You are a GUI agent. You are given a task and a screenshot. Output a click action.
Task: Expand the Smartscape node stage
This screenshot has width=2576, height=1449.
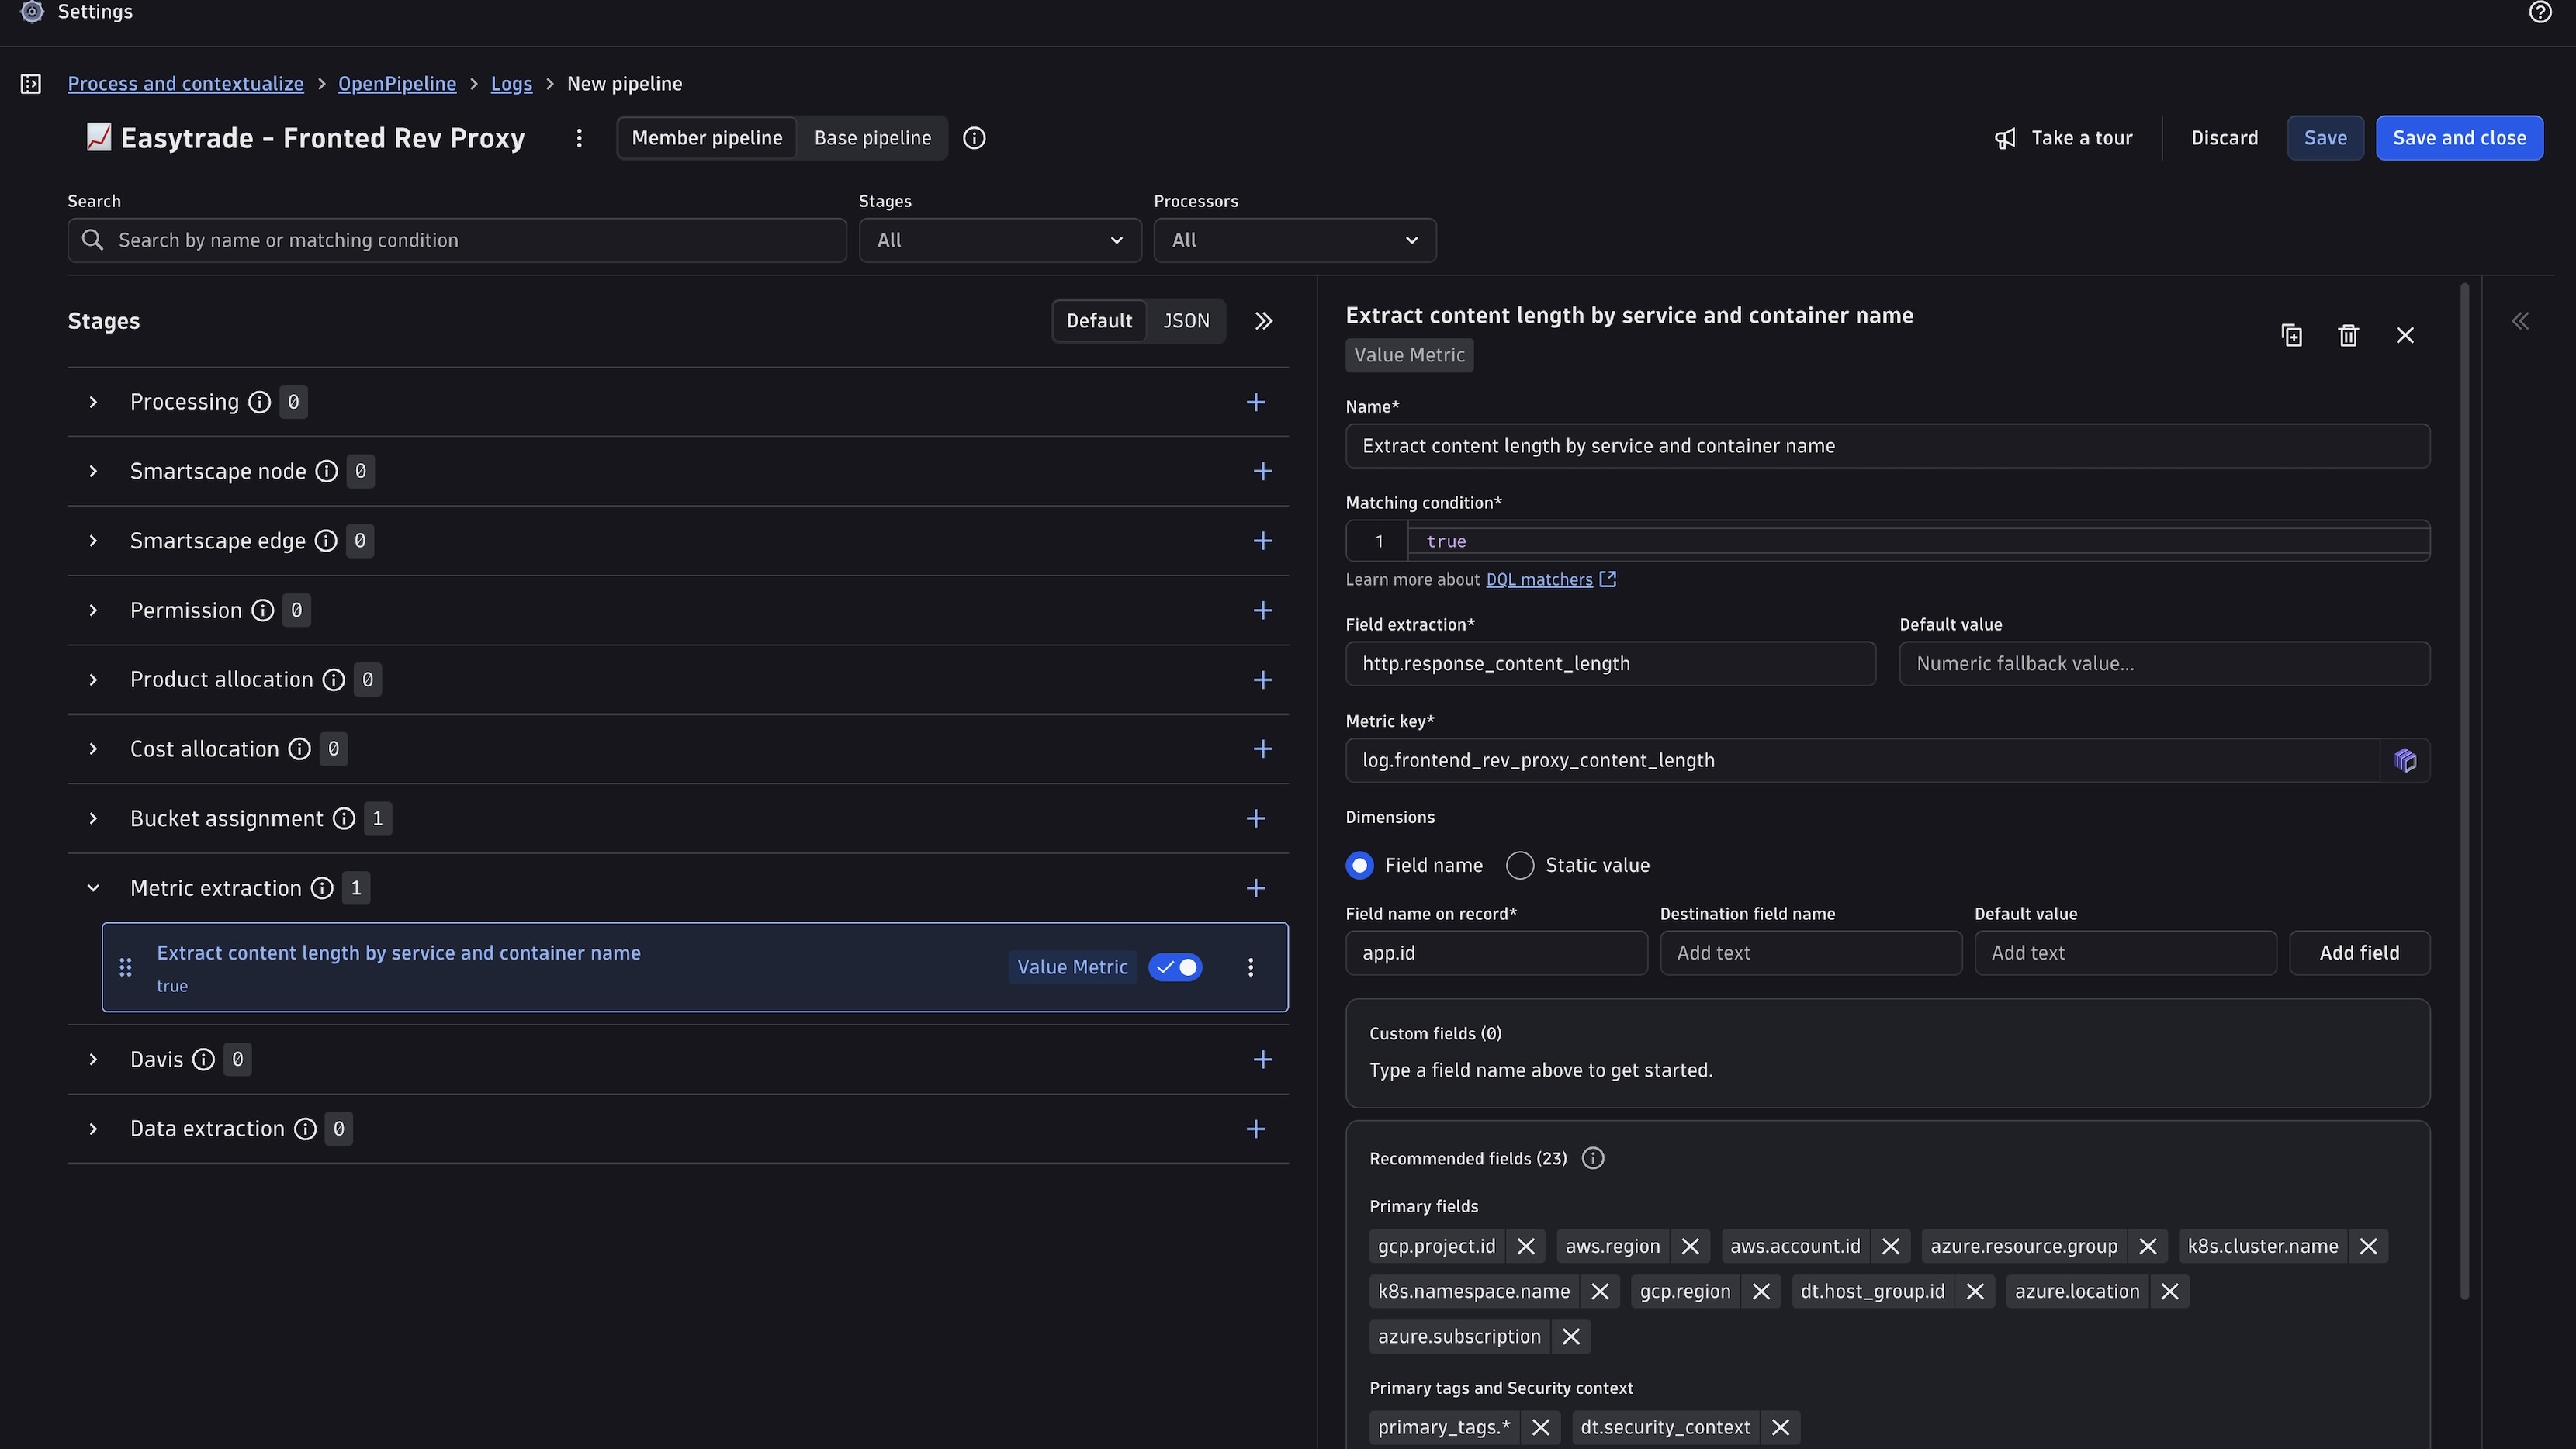93,471
